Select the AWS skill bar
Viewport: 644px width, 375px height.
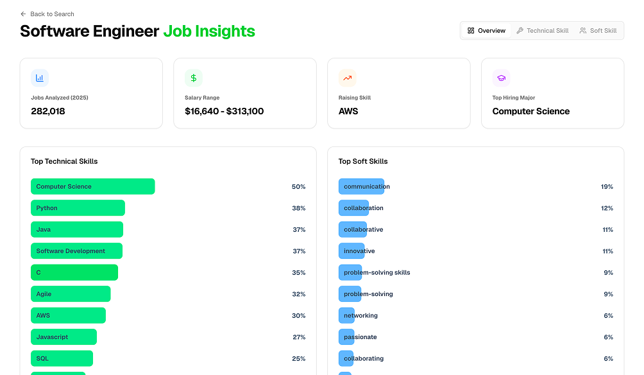click(68, 315)
